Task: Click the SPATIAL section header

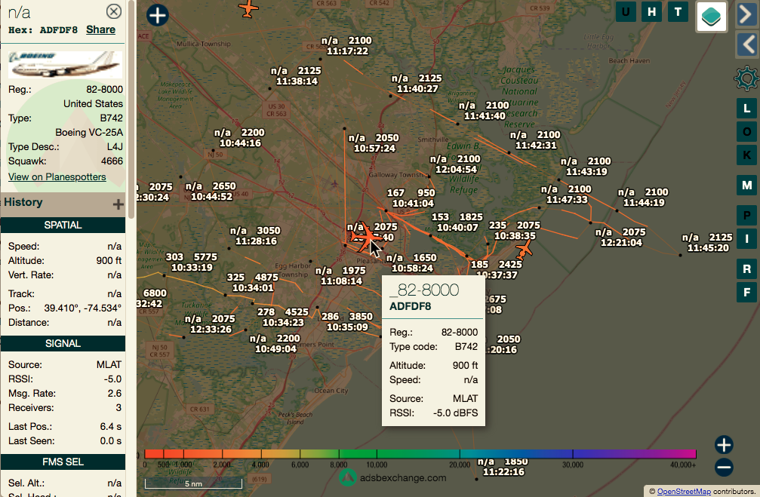Action: pos(63,225)
